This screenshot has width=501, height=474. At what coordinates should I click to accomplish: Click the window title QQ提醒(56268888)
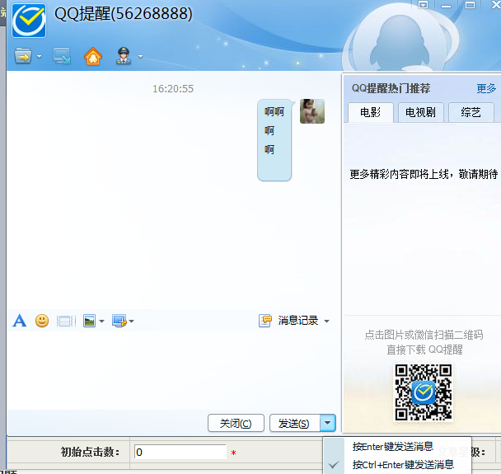pyautogui.click(x=124, y=14)
